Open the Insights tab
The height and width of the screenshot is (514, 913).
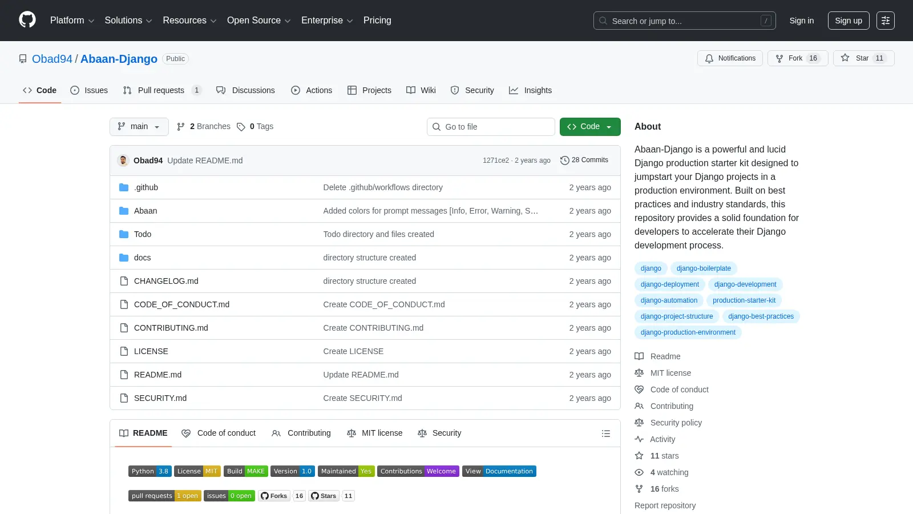point(531,90)
